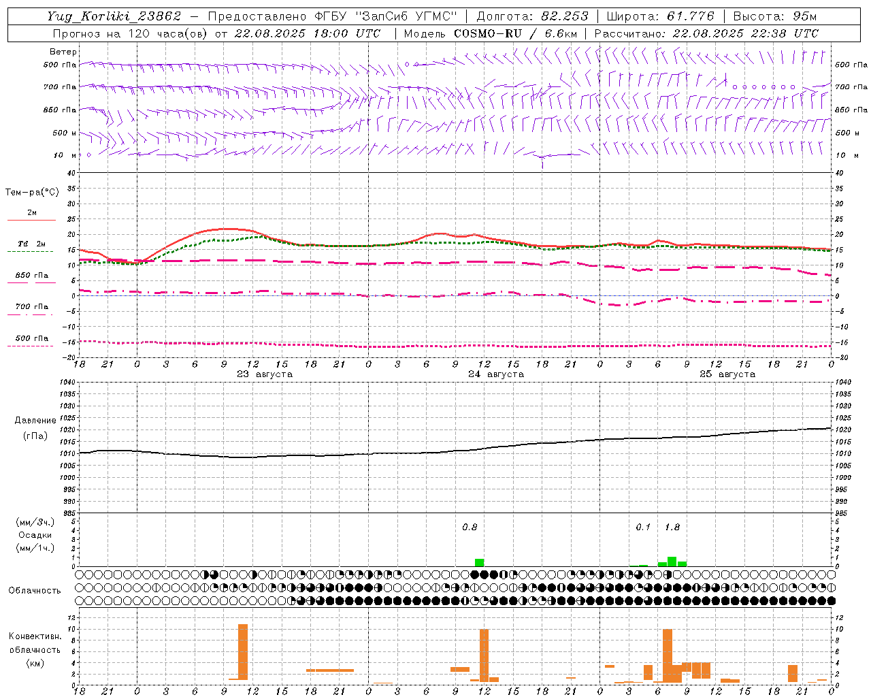Click the Широта: 61.776 value

coord(660,16)
